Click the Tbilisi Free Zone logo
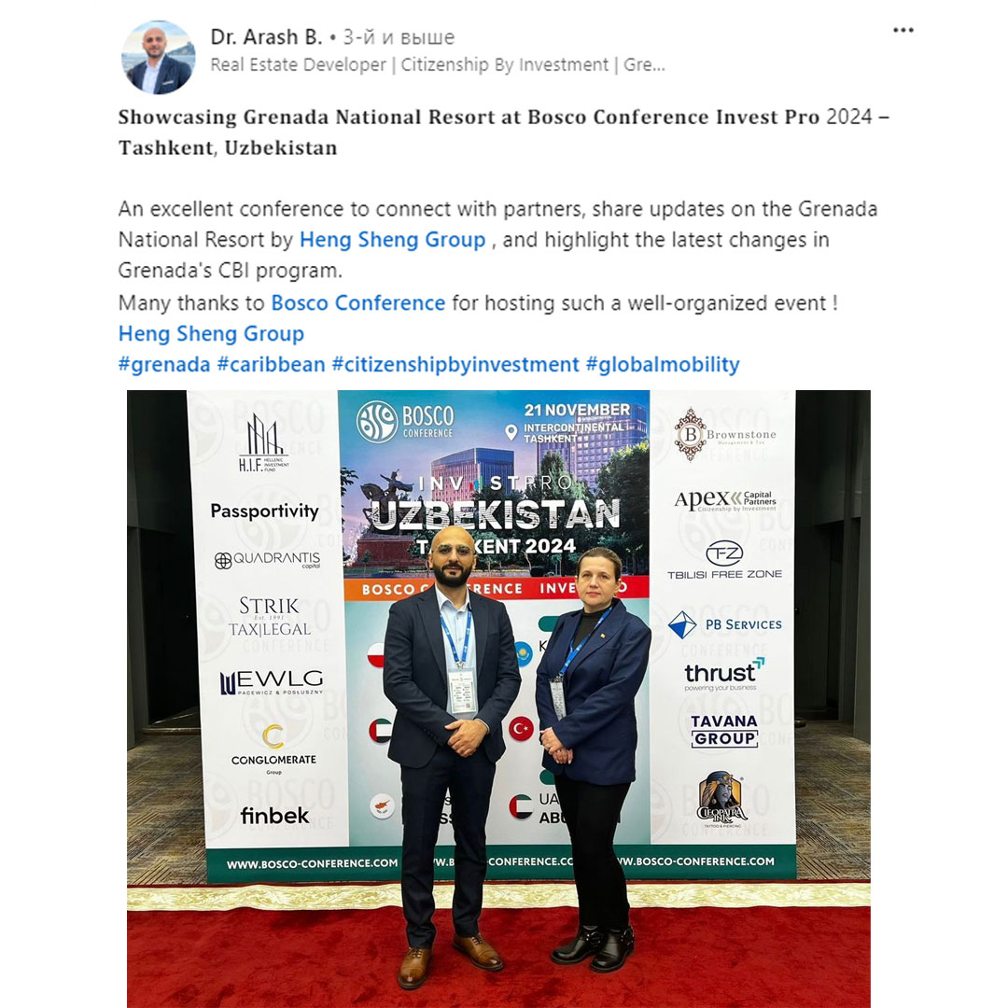Viewport: 1008px width, 1008px height. (x=724, y=560)
